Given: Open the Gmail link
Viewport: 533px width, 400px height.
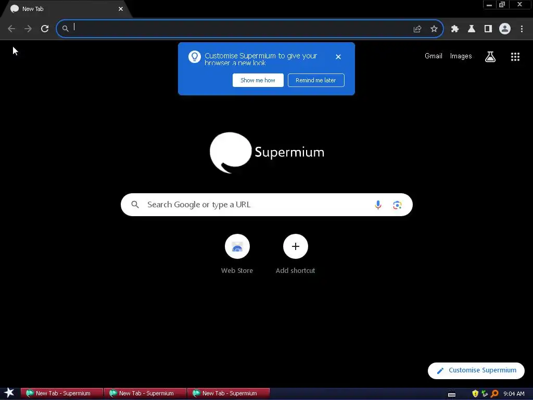Looking at the screenshot, I should (x=434, y=56).
